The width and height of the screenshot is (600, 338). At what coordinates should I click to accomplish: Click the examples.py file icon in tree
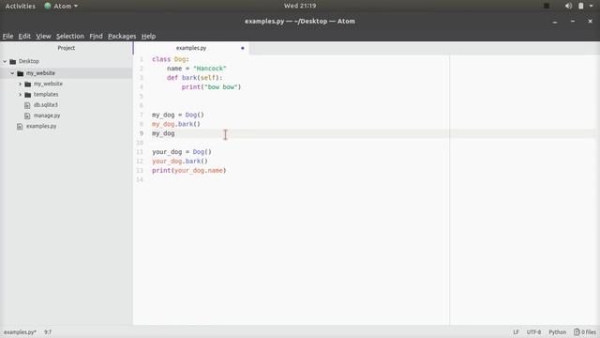point(20,127)
